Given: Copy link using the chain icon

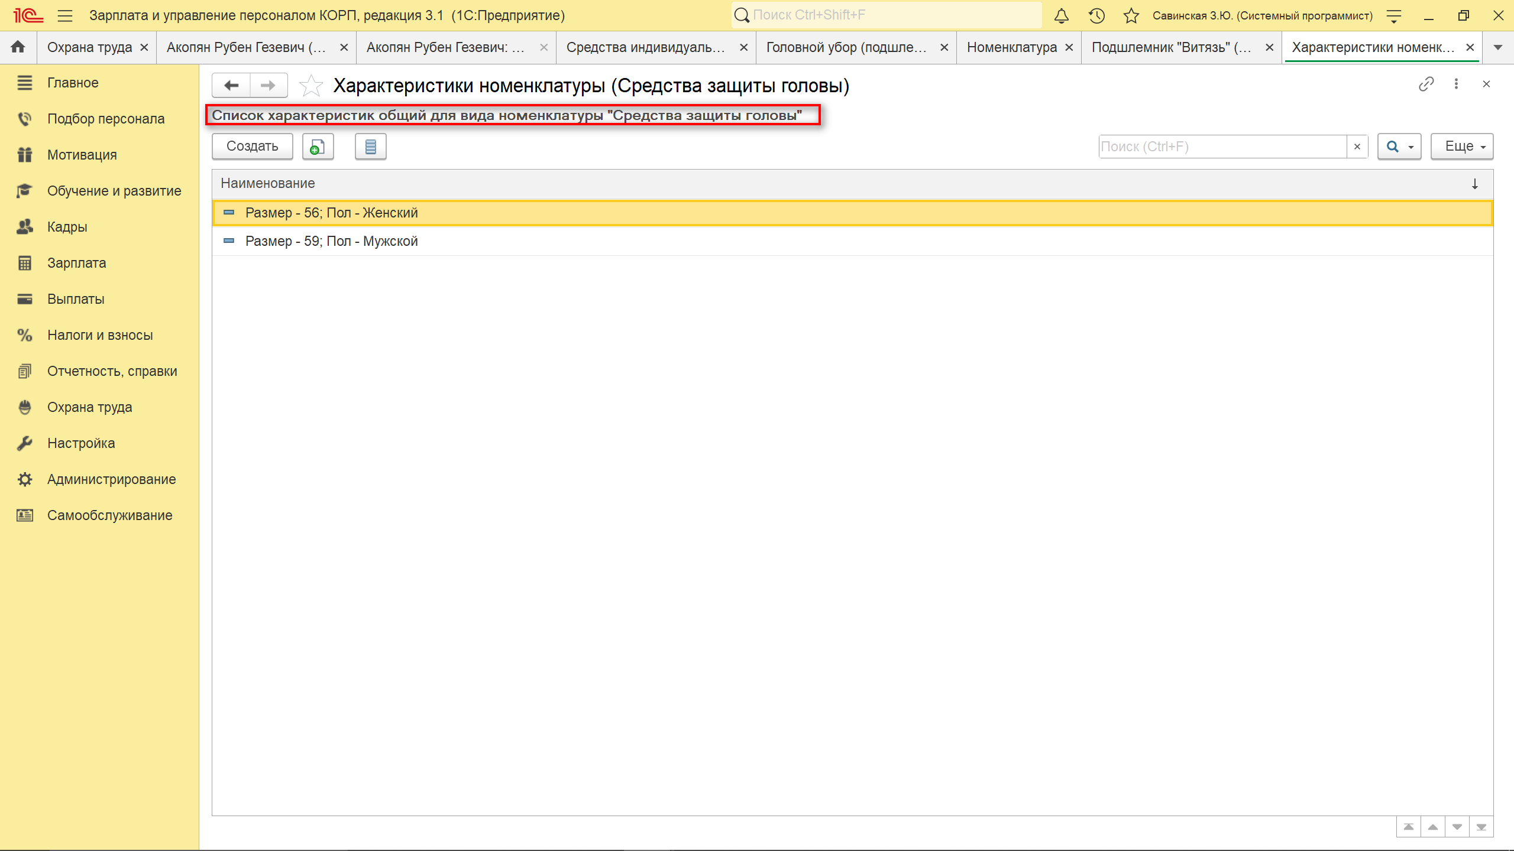Looking at the screenshot, I should 1426,84.
